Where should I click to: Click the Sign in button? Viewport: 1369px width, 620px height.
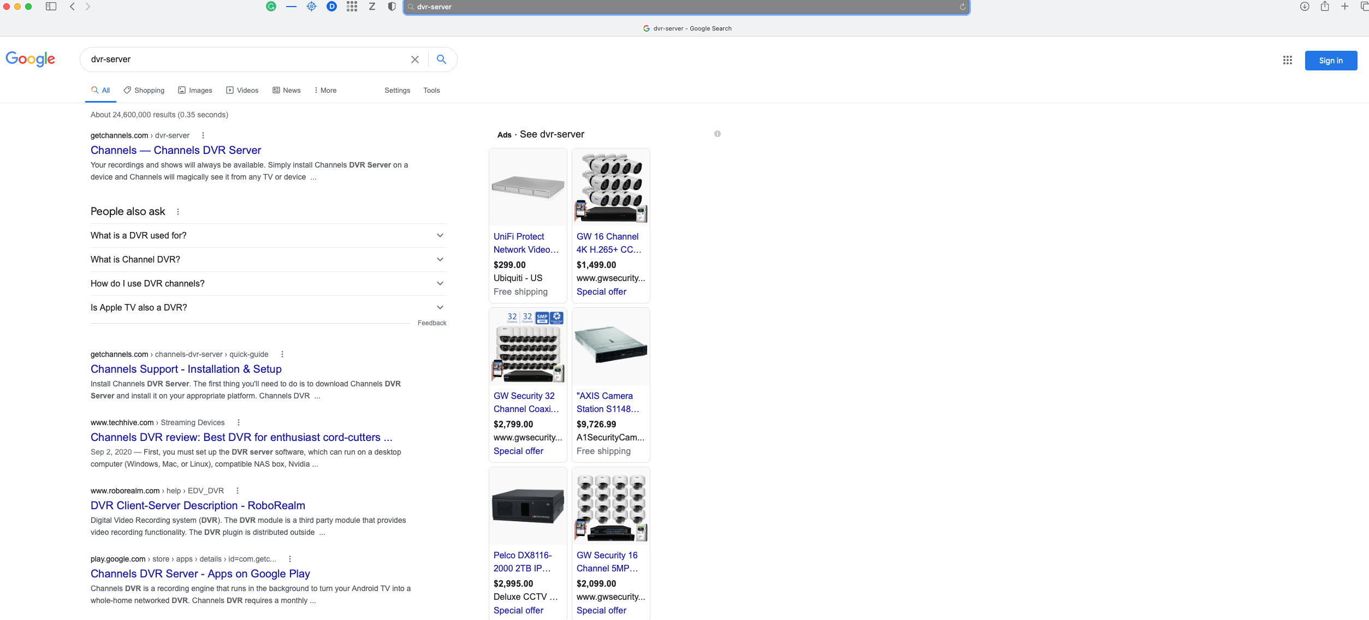(x=1330, y=61)
